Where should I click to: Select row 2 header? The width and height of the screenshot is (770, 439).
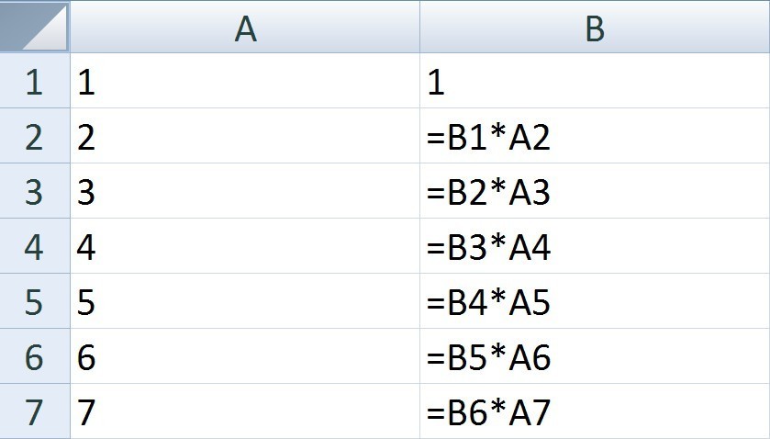point(35,136)
